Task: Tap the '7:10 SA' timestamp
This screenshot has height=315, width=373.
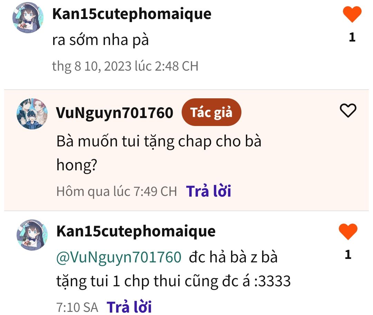Action: 77,307
